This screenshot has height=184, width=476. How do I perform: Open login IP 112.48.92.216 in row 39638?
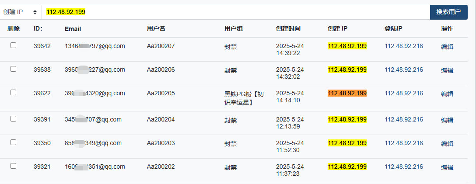[404, 70]
